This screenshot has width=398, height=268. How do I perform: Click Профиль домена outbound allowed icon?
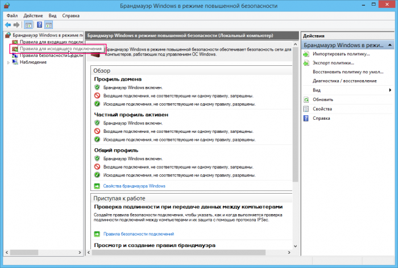pos(97,104)
